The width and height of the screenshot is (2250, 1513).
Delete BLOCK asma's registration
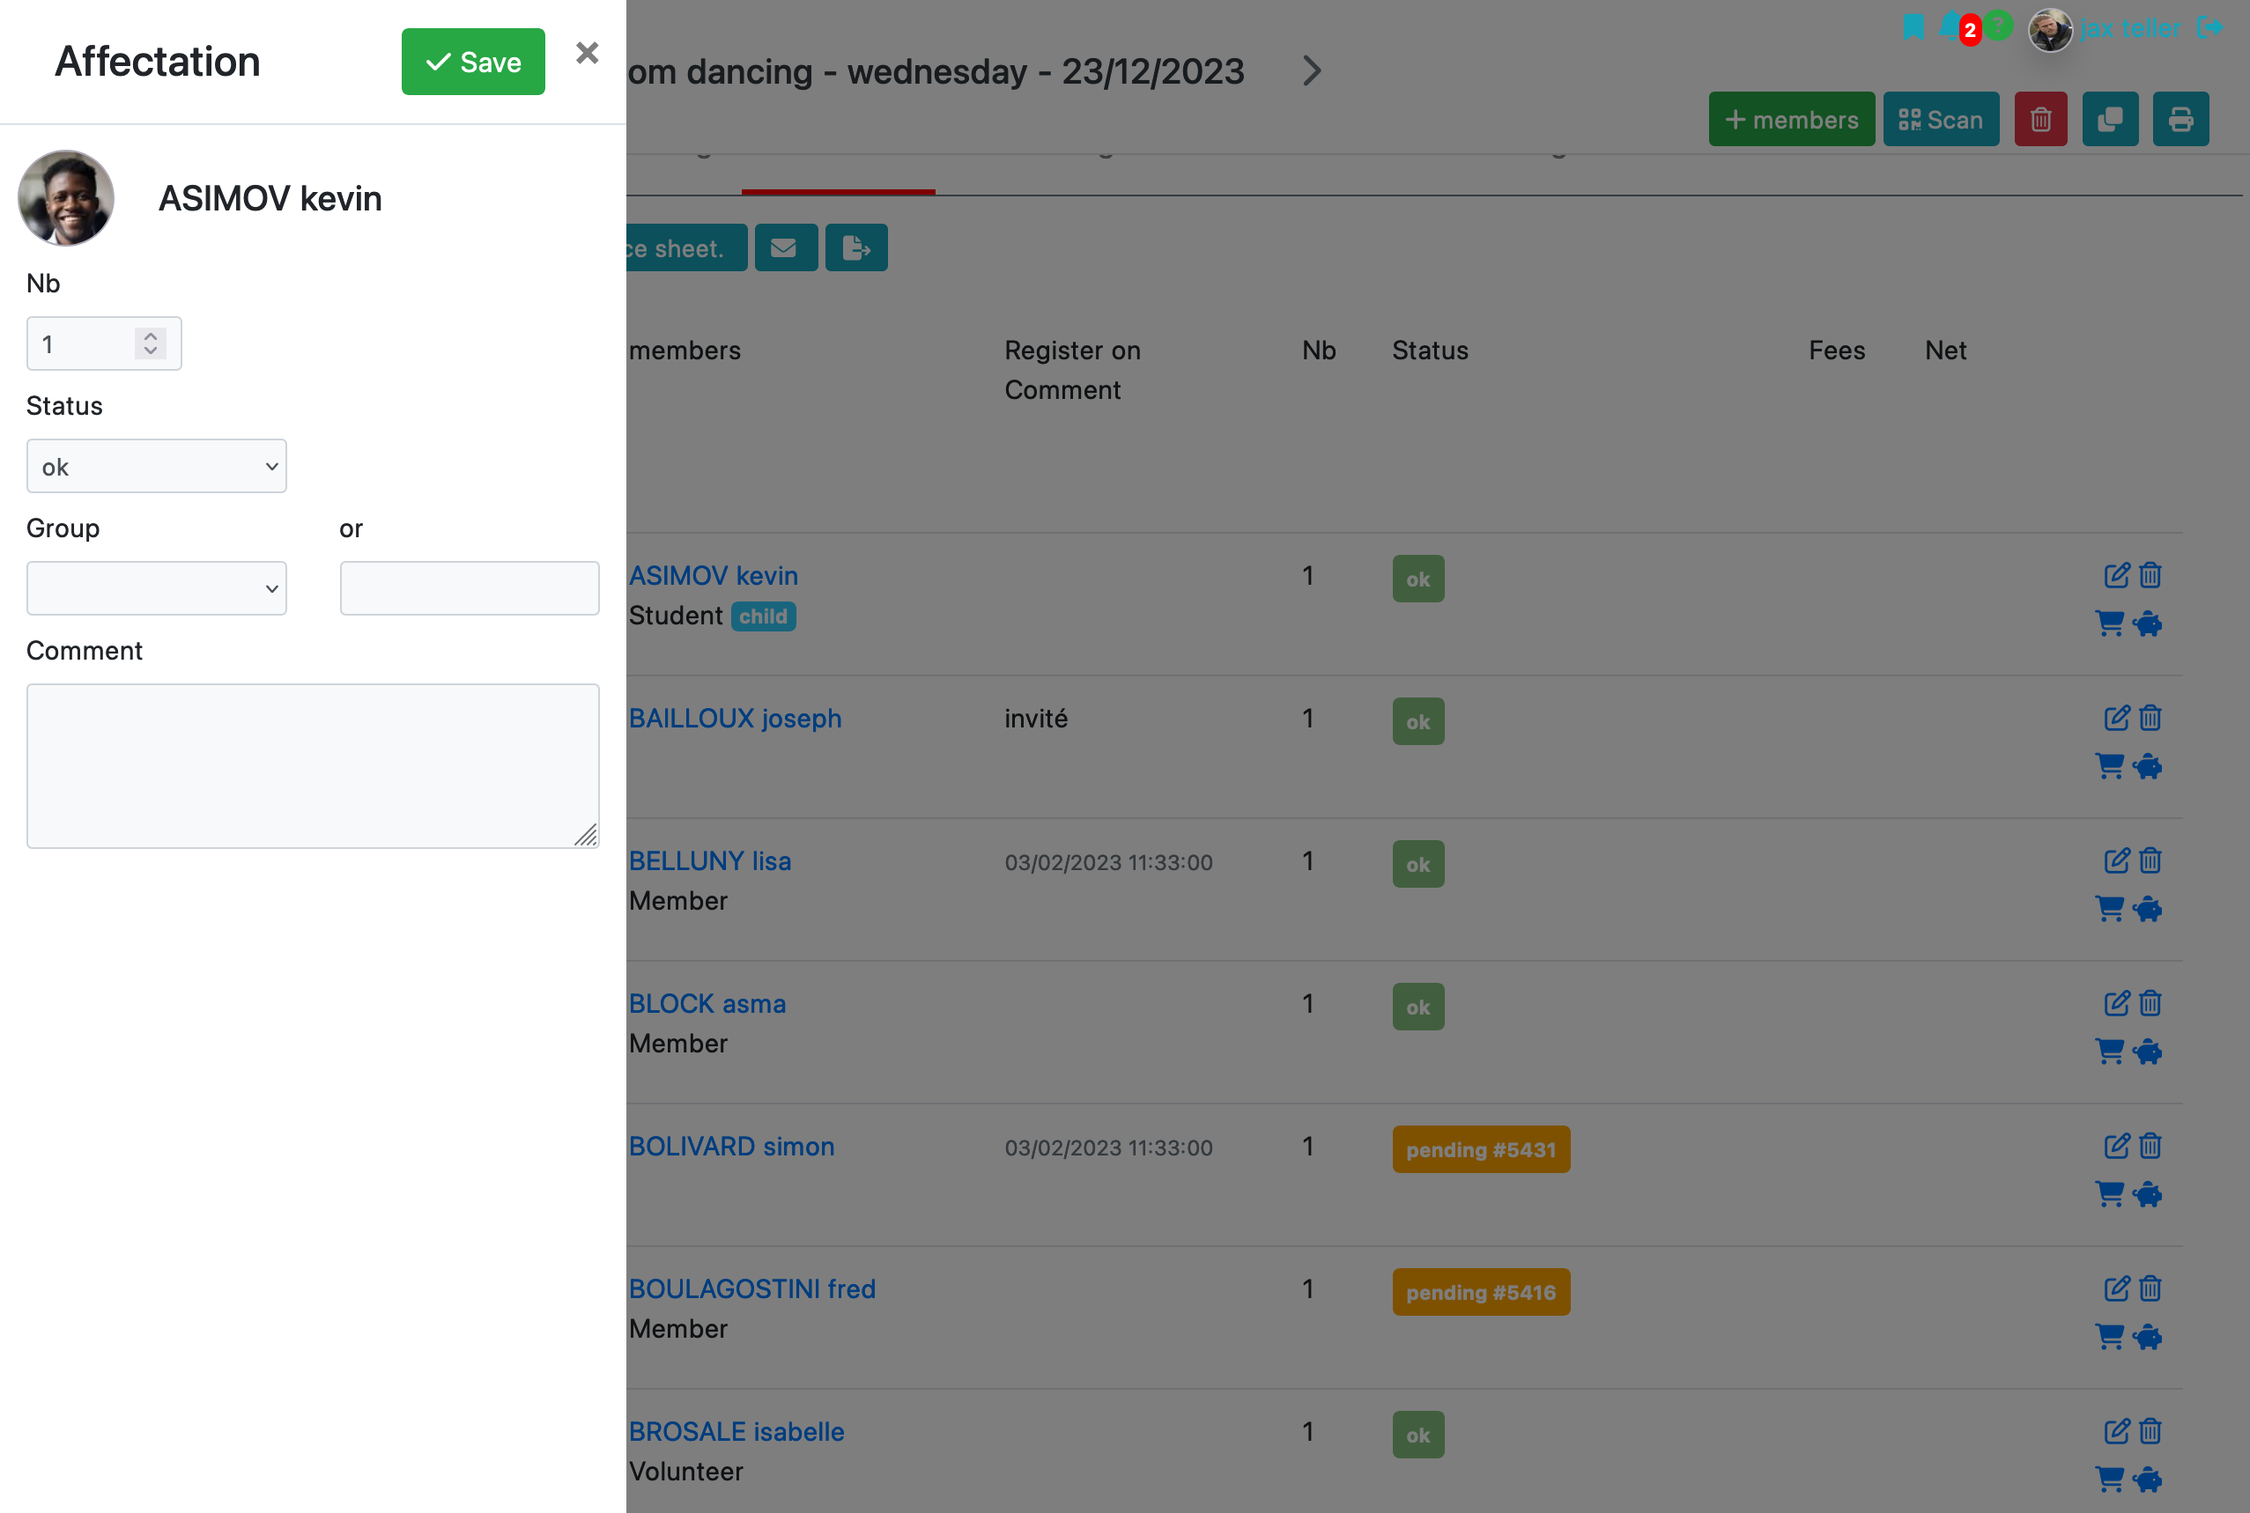(x=2150, y=1003)
